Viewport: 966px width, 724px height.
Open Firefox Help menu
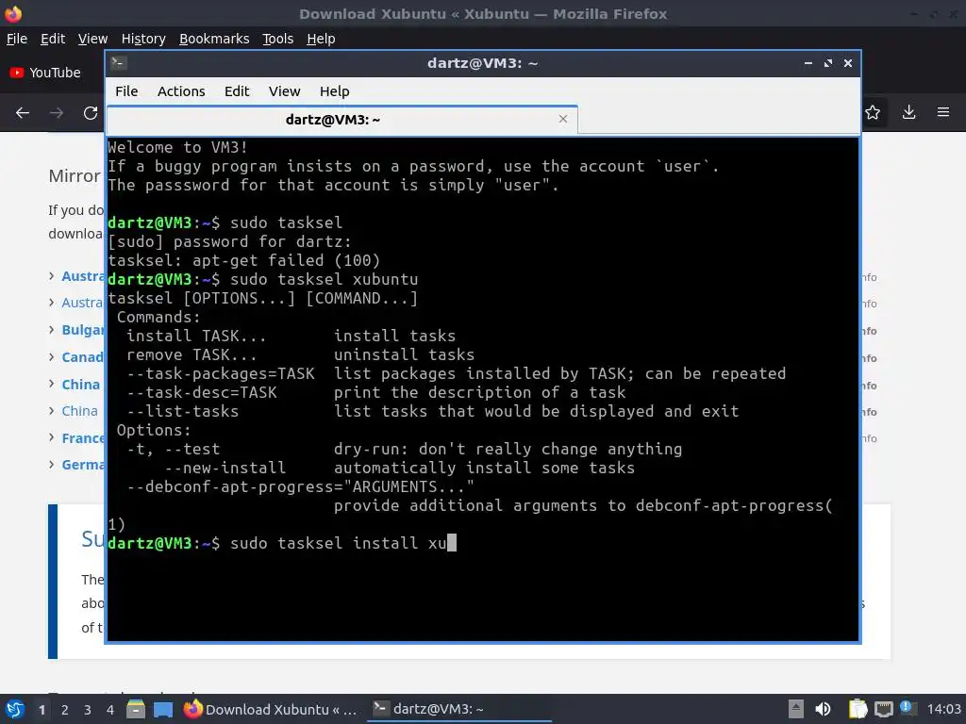point(321,39)
